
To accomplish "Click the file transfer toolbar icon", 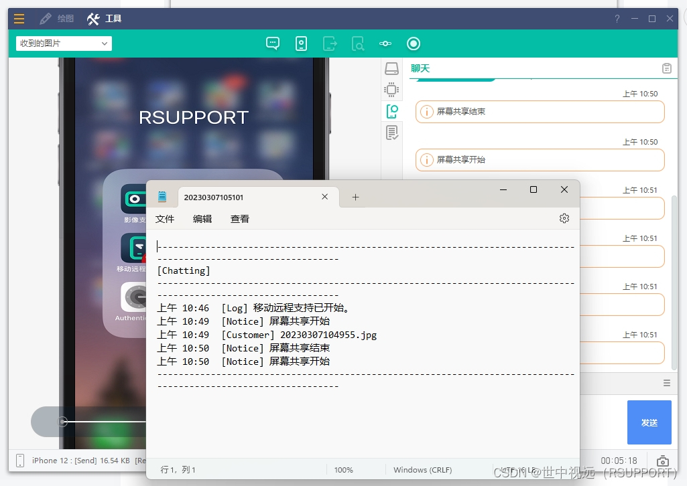I will tap(330, 44).
